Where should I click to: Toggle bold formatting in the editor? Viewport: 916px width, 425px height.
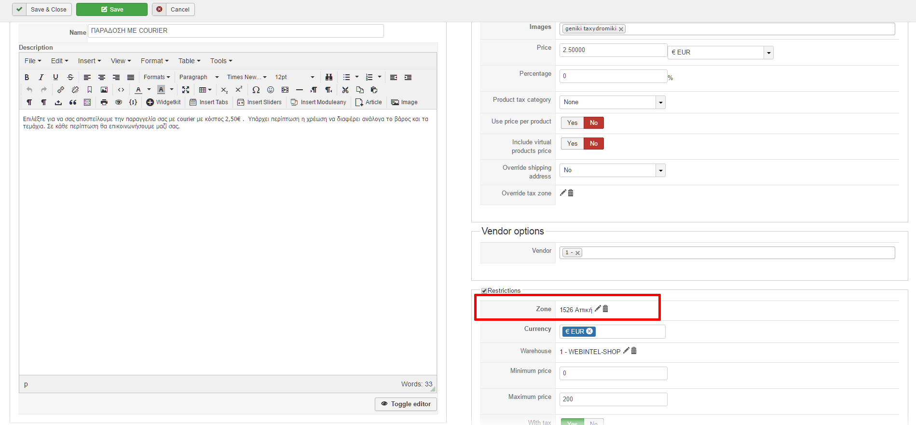[27, 77]
